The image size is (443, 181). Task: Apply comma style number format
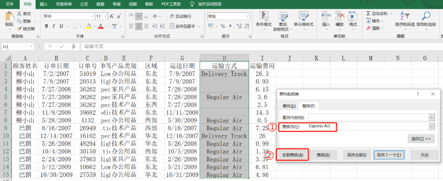(230, 26)
